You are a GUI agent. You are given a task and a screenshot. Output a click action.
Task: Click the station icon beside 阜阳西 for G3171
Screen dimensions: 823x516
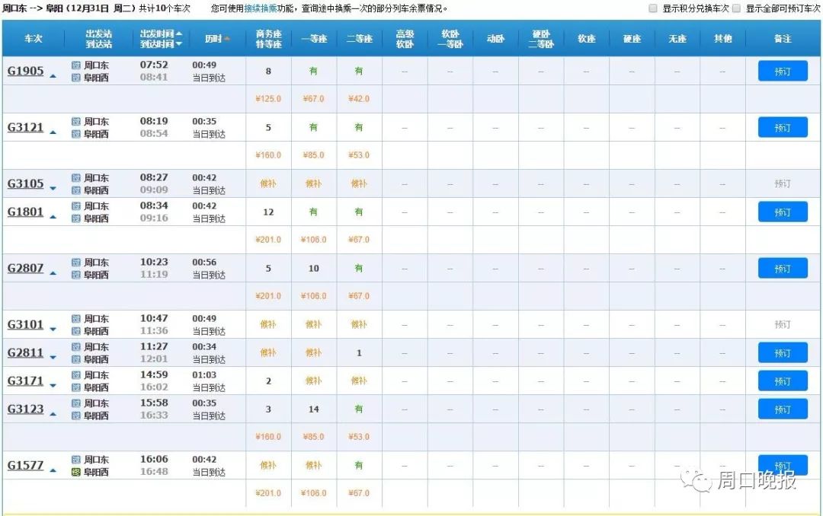click(x=75, y=387)
